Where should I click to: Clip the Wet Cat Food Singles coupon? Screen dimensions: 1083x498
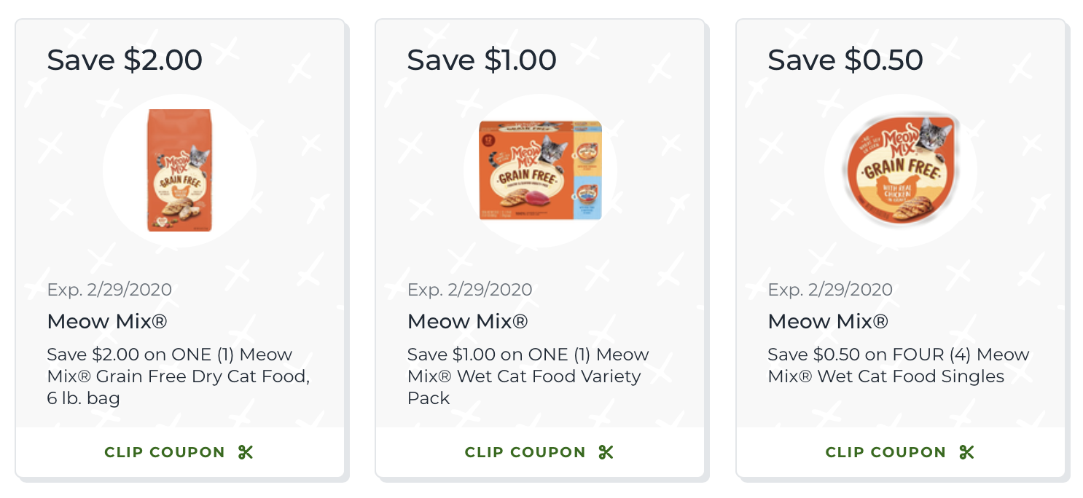885,452
